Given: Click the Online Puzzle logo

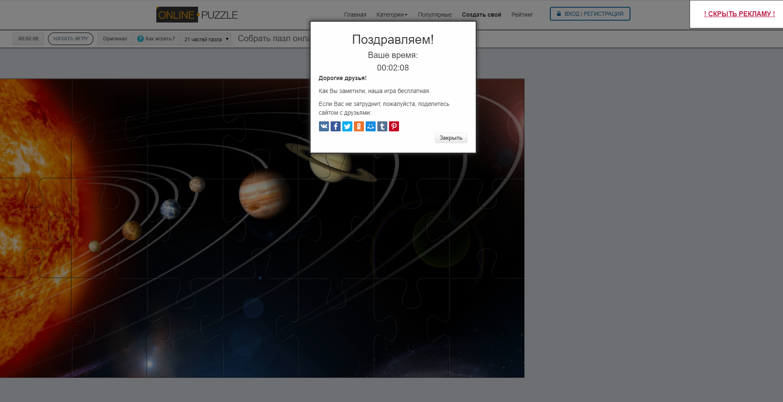Looking at the screenshot, I should (x=197, y=15).
